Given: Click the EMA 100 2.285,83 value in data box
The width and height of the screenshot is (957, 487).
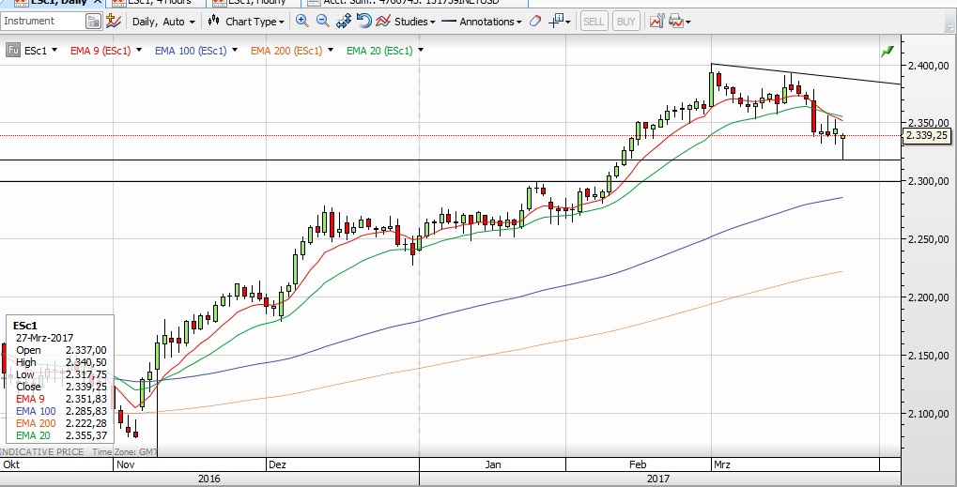Looking at the screenshot, I should coord(86,411).
